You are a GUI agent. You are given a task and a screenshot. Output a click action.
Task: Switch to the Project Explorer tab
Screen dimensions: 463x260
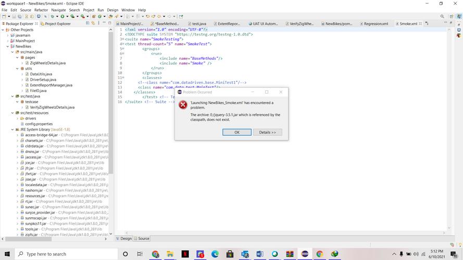(x=57, y=23)
